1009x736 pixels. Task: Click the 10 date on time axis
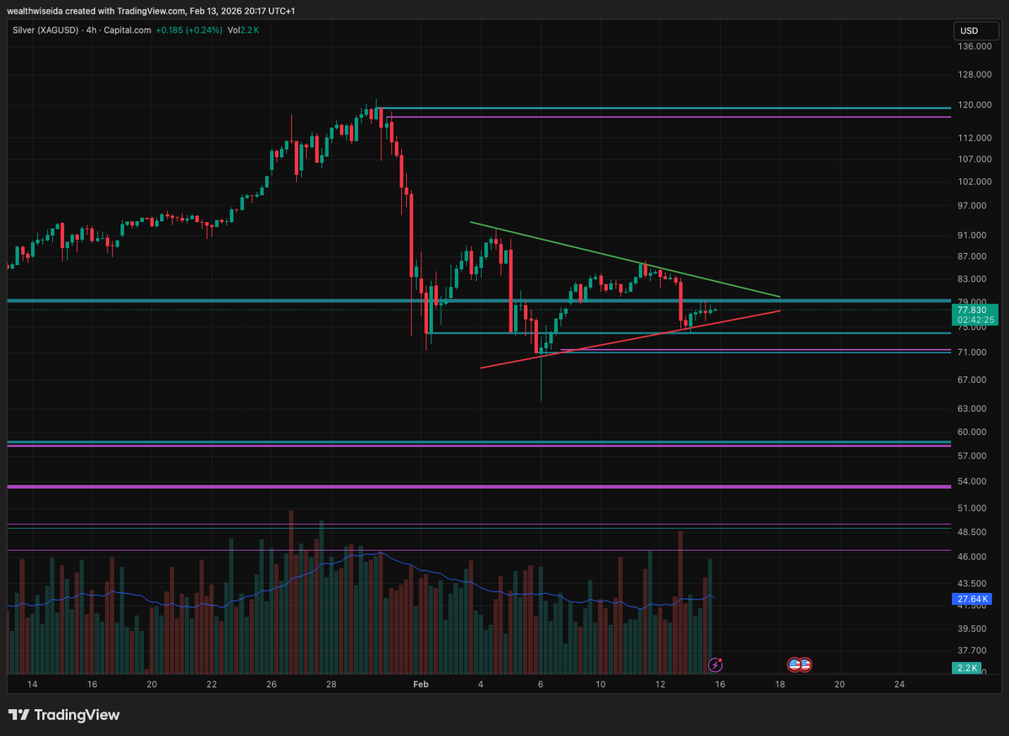pos(600,685)
